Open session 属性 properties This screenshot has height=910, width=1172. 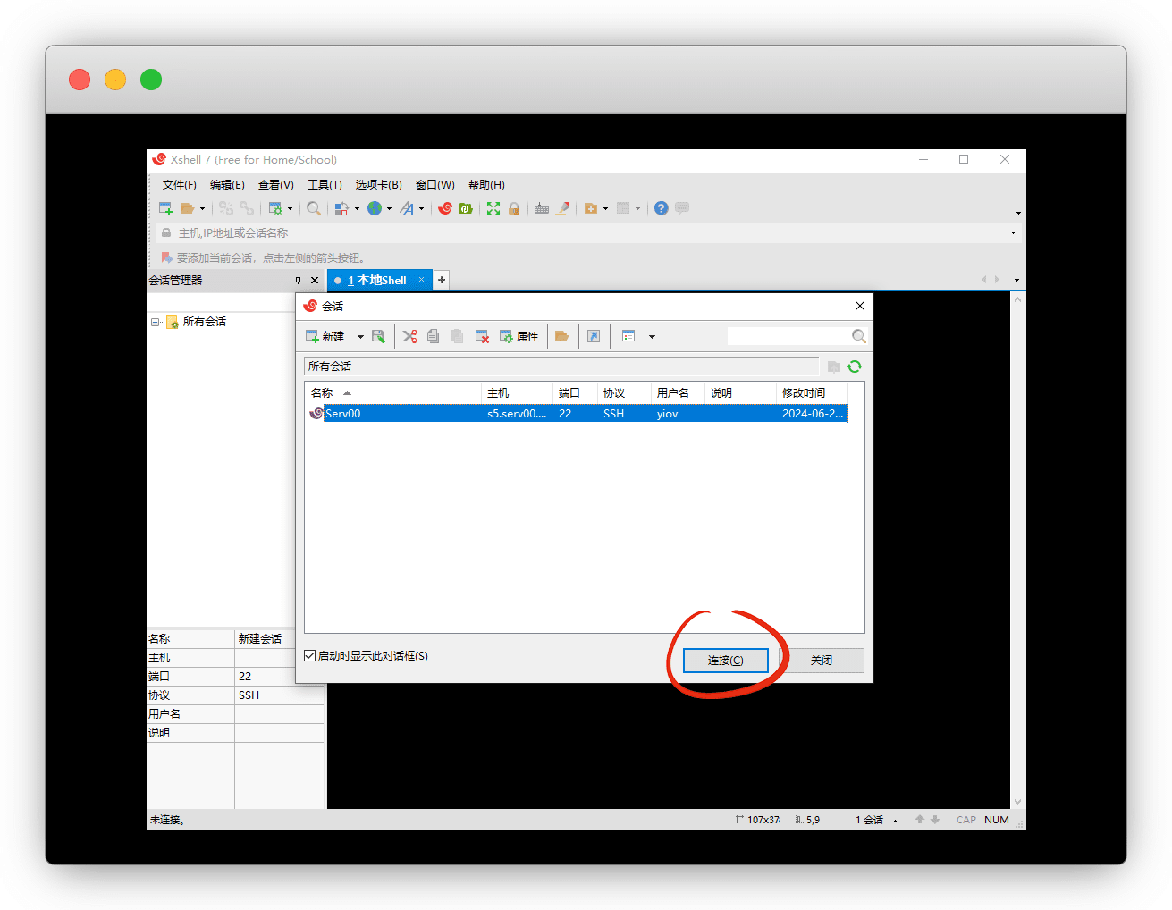519,337
